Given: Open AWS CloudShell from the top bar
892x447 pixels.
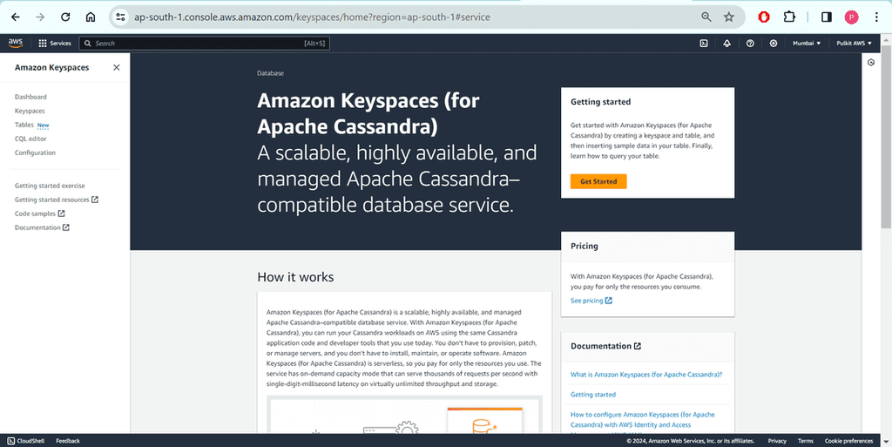Looking at the screenshot, I should click(x=704, y=43).
